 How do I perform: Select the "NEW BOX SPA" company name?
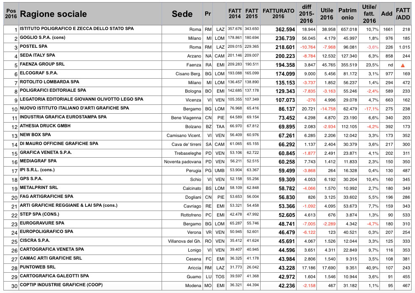pyautogui.click(x=35, y=134)
